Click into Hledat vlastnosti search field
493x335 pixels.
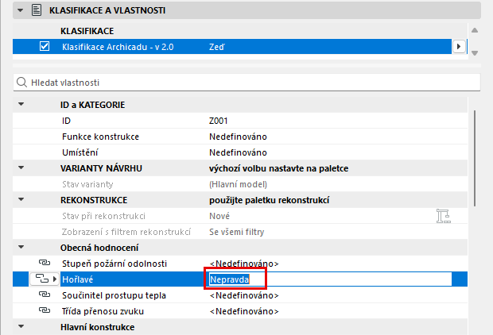point(246,83)
